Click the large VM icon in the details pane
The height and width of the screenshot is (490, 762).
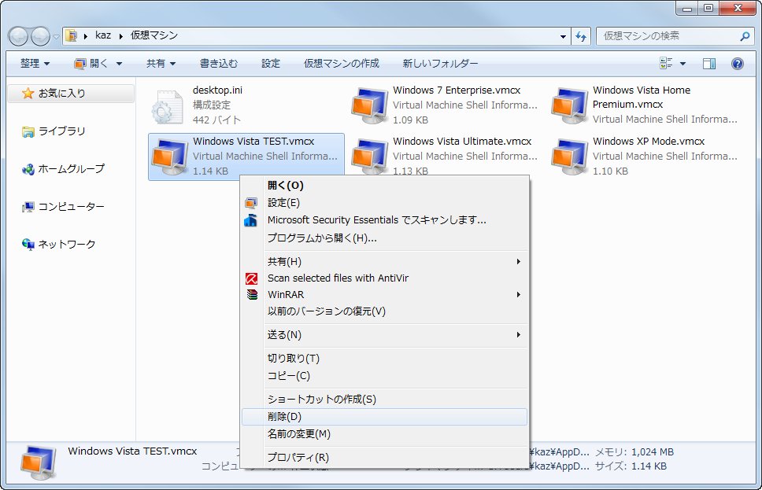pos(39,462)
